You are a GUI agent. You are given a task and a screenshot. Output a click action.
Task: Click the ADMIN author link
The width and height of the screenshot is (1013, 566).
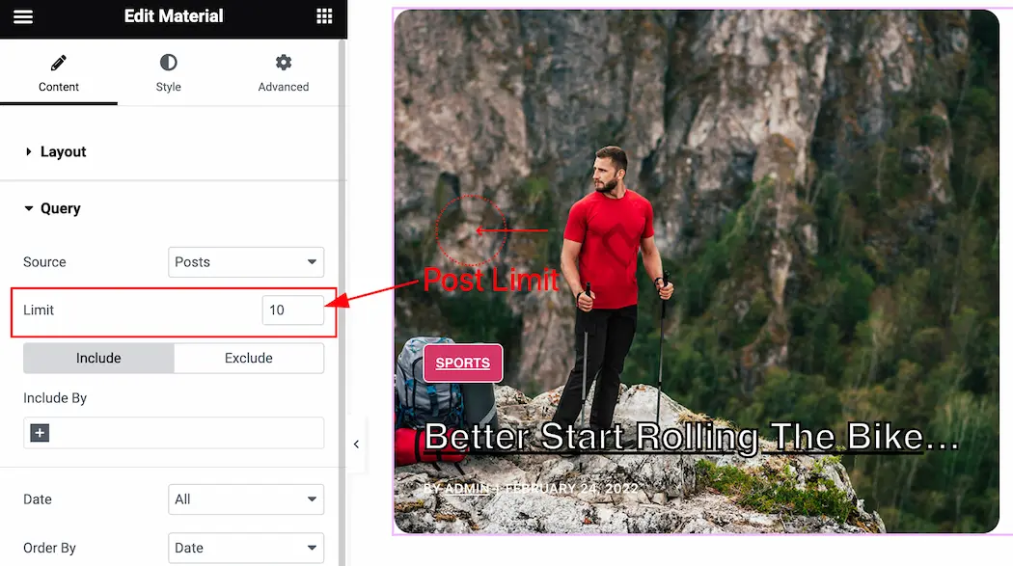point(467,489)
